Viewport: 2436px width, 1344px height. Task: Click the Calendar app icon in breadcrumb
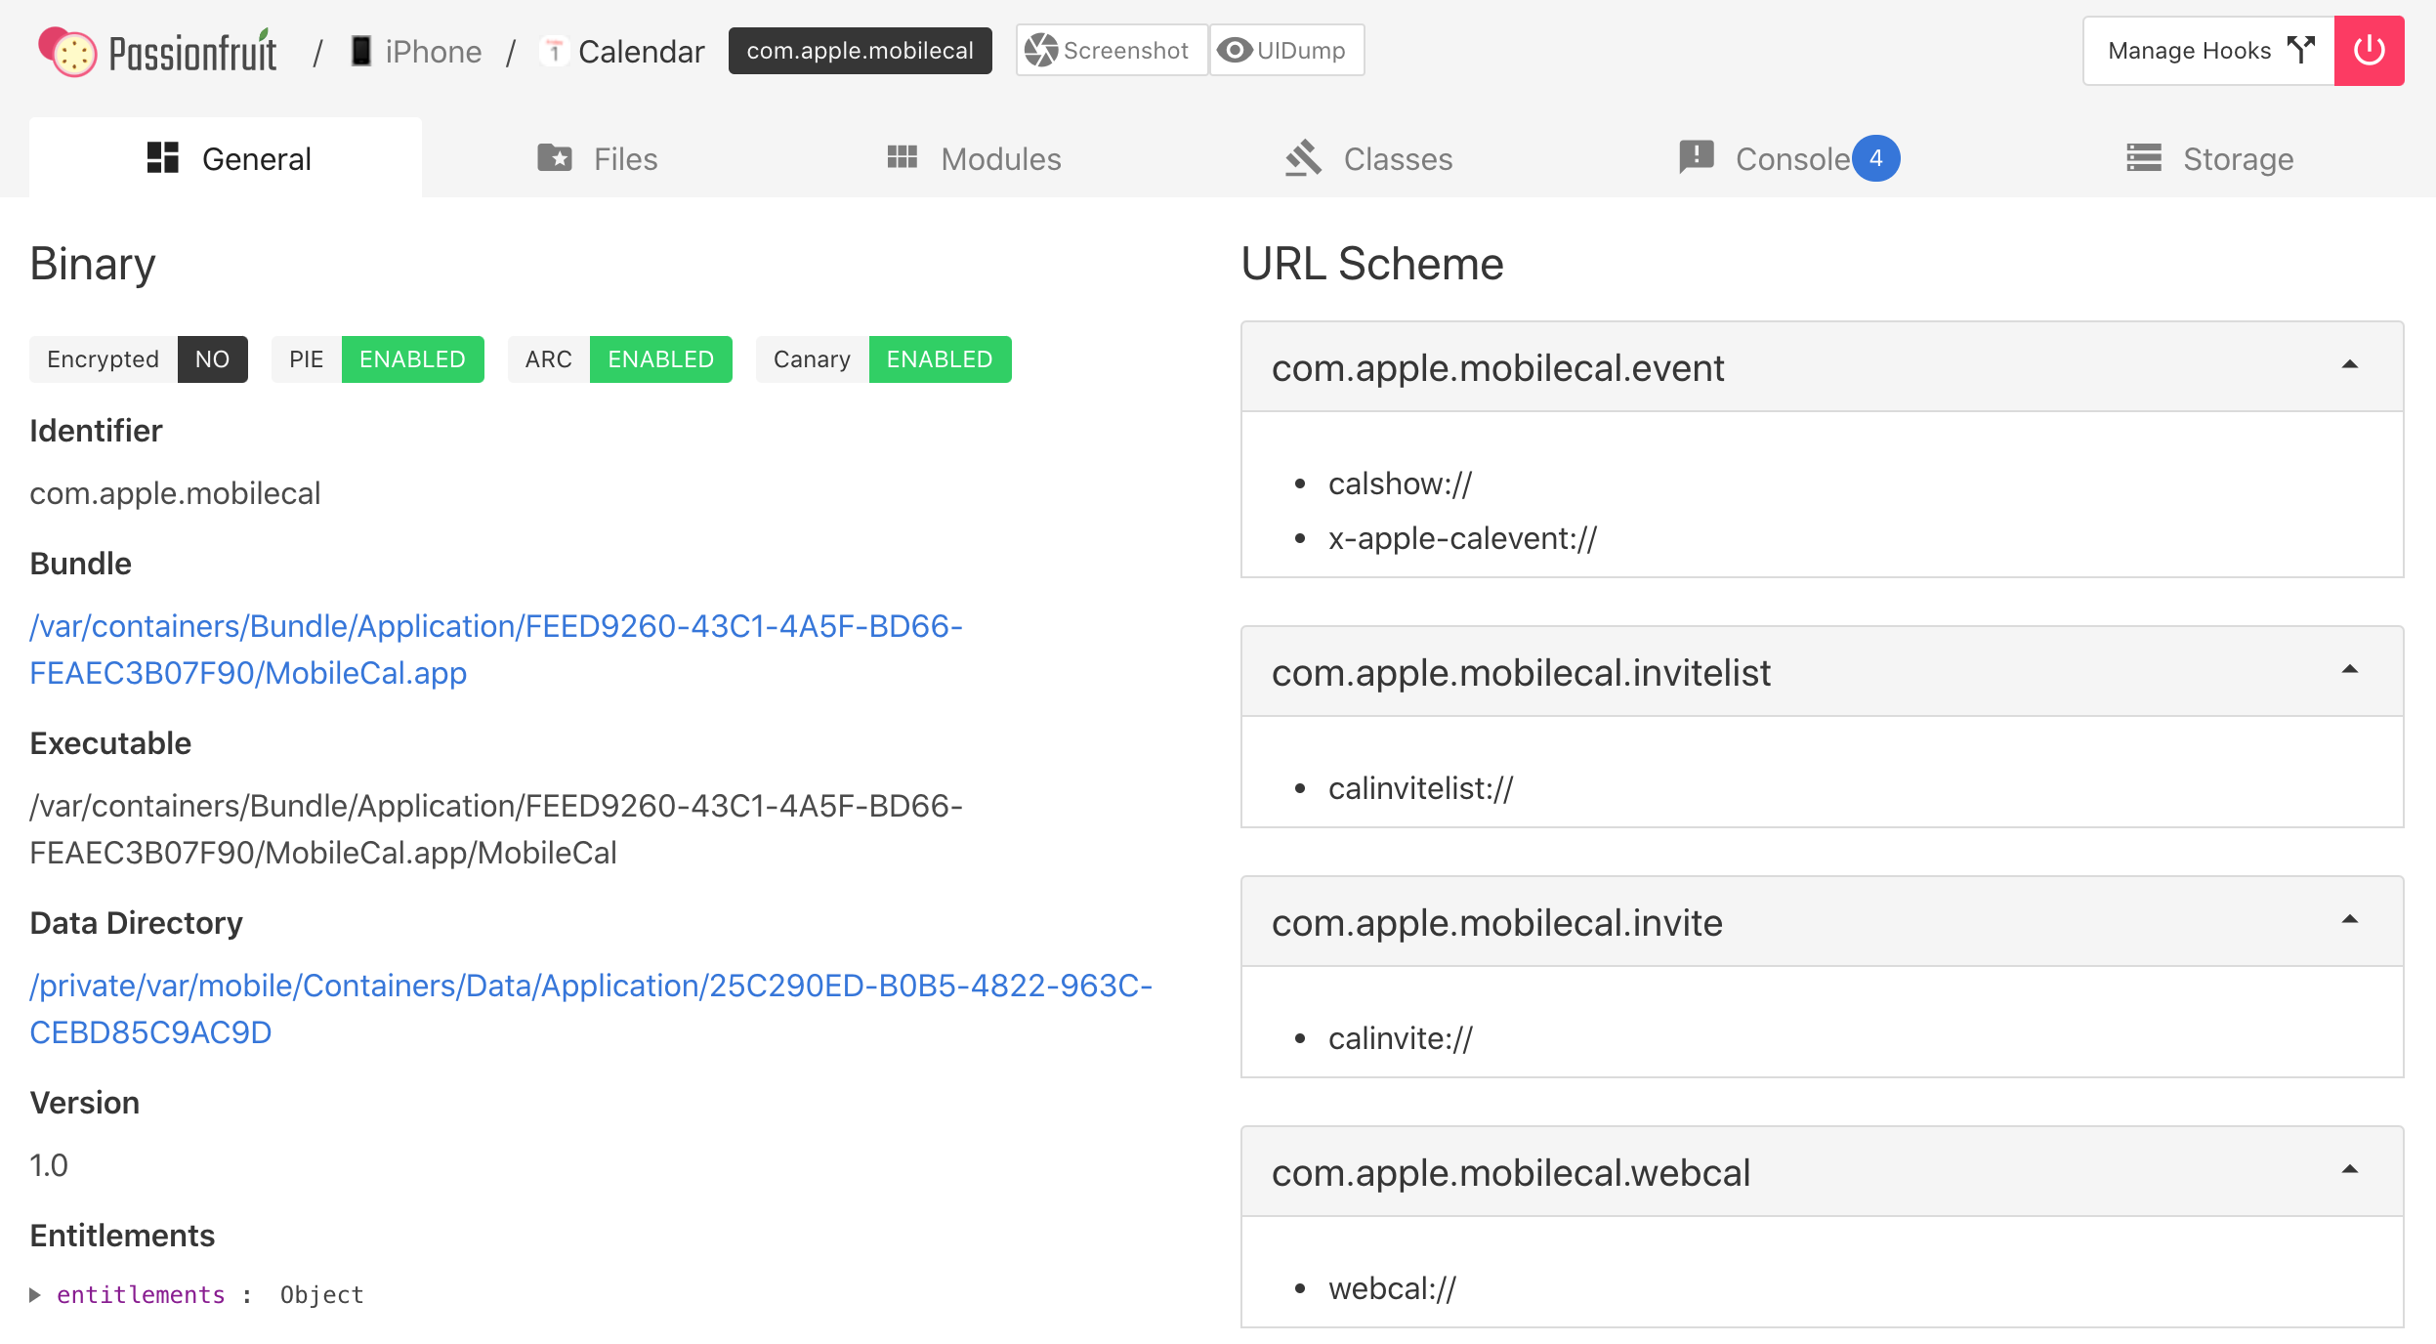(x=554, y=51)
